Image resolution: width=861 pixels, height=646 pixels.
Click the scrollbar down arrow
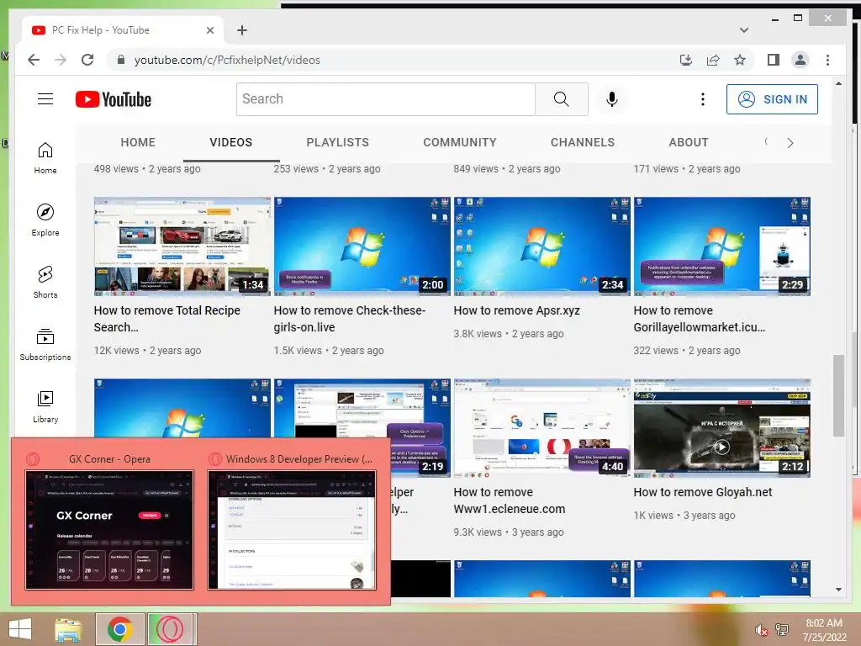[838, 590]
